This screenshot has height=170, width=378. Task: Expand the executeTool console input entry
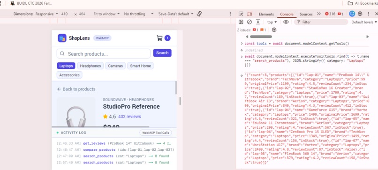(242, 57)
